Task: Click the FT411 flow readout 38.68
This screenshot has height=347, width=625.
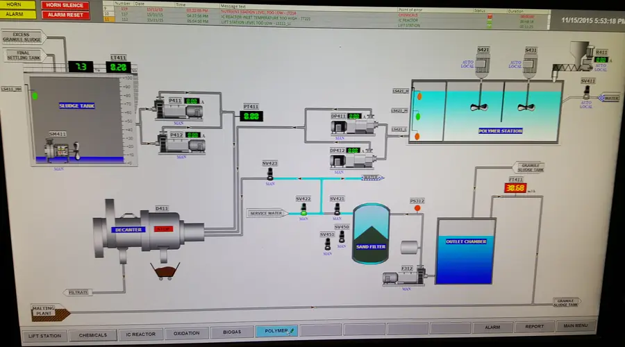Action: click(515, 187)
